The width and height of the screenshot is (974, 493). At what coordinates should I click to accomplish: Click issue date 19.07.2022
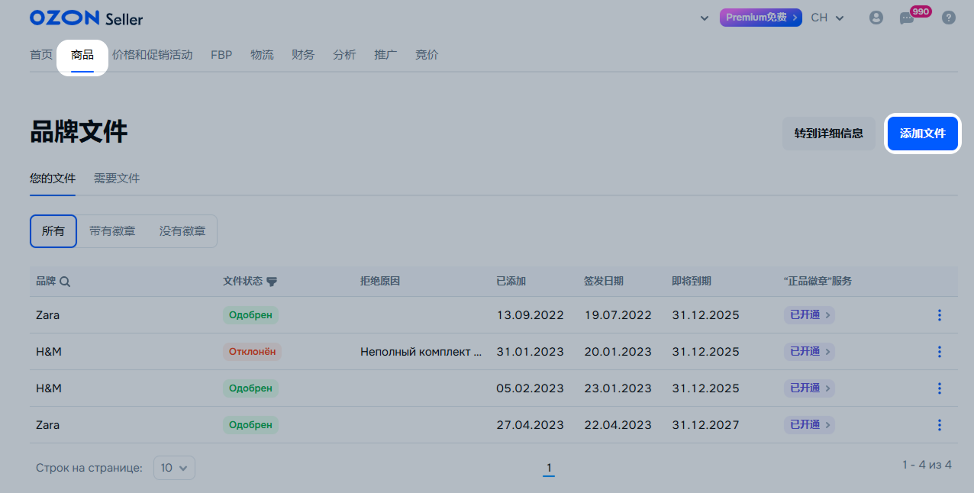click(x=618, y=315)
